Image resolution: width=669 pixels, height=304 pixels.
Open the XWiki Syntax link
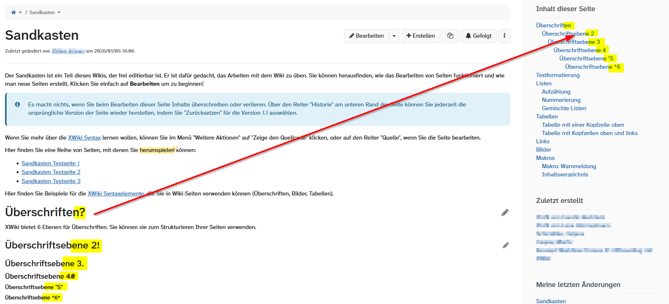coord(84,138)
